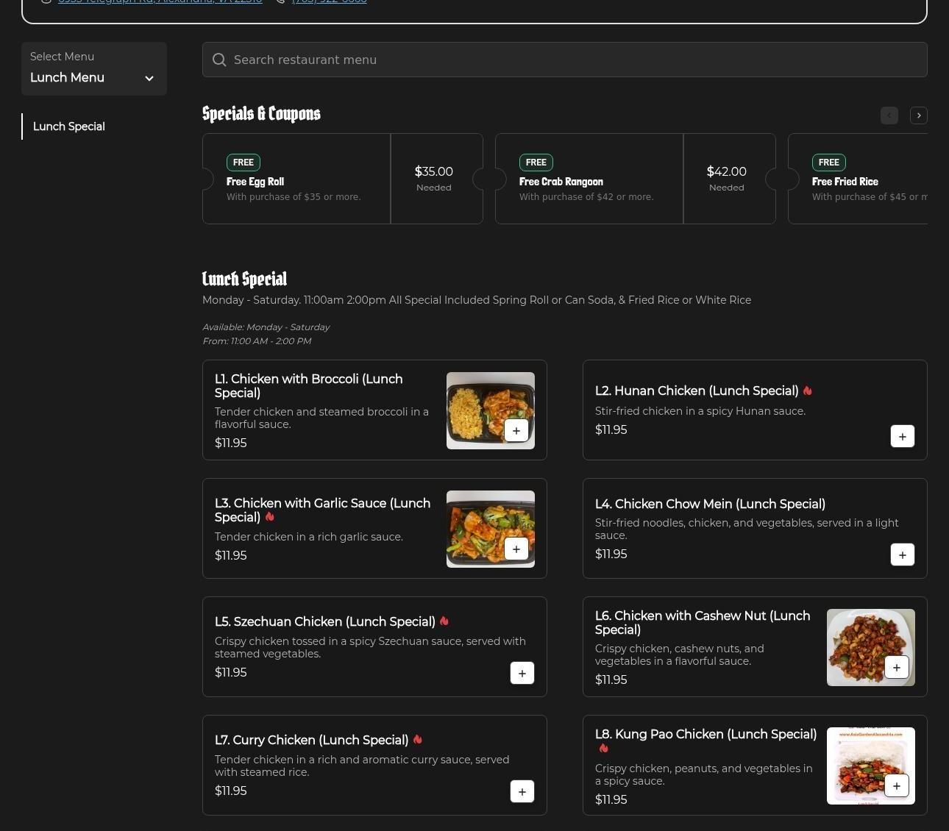The image size is (949, 831).
Task: Open the Select Menu dropdown
Action: click(x=93, y=69)
